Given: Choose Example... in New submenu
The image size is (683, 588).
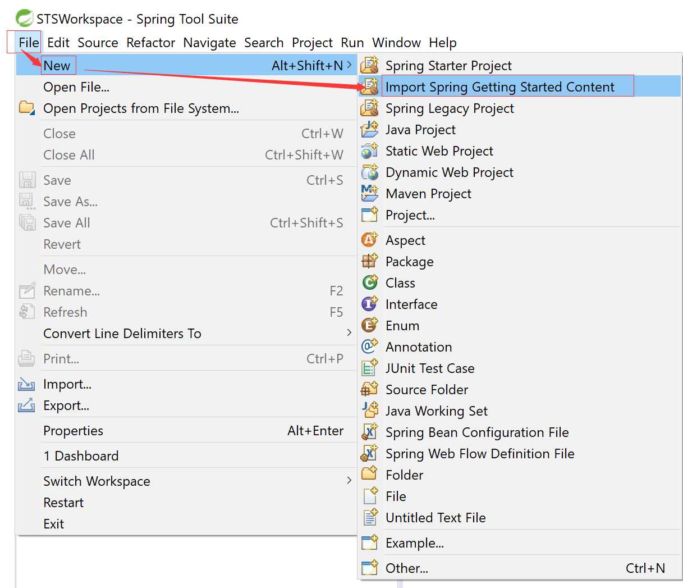Looking at the screenshot, I should [x=520, y=543].
